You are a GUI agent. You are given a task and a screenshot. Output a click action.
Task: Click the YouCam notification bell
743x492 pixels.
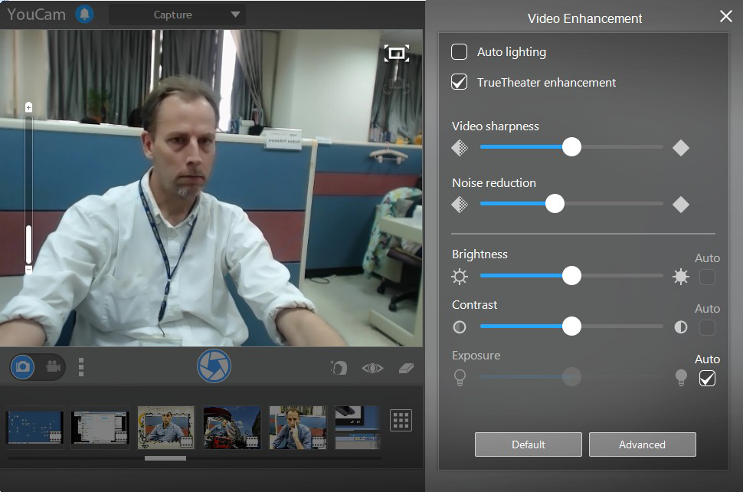click(83, 13)
